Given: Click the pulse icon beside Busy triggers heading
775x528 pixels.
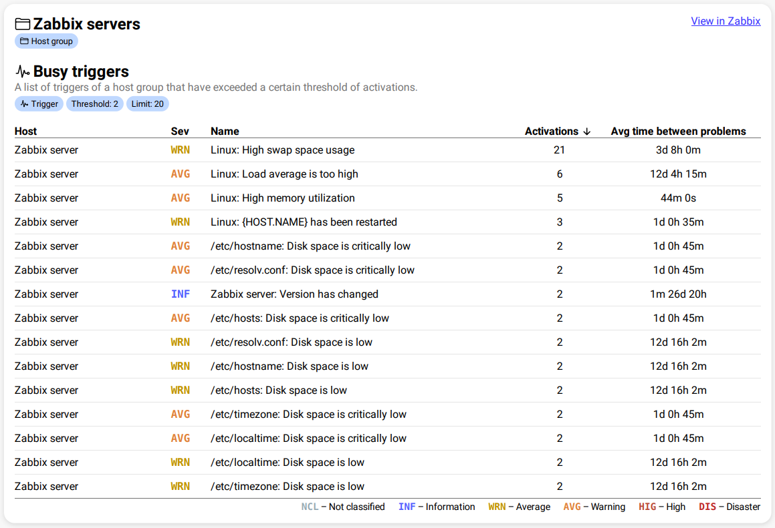Looking at the screenshot, I should coord(23,71).
